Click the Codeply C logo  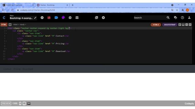click(4, 18)
